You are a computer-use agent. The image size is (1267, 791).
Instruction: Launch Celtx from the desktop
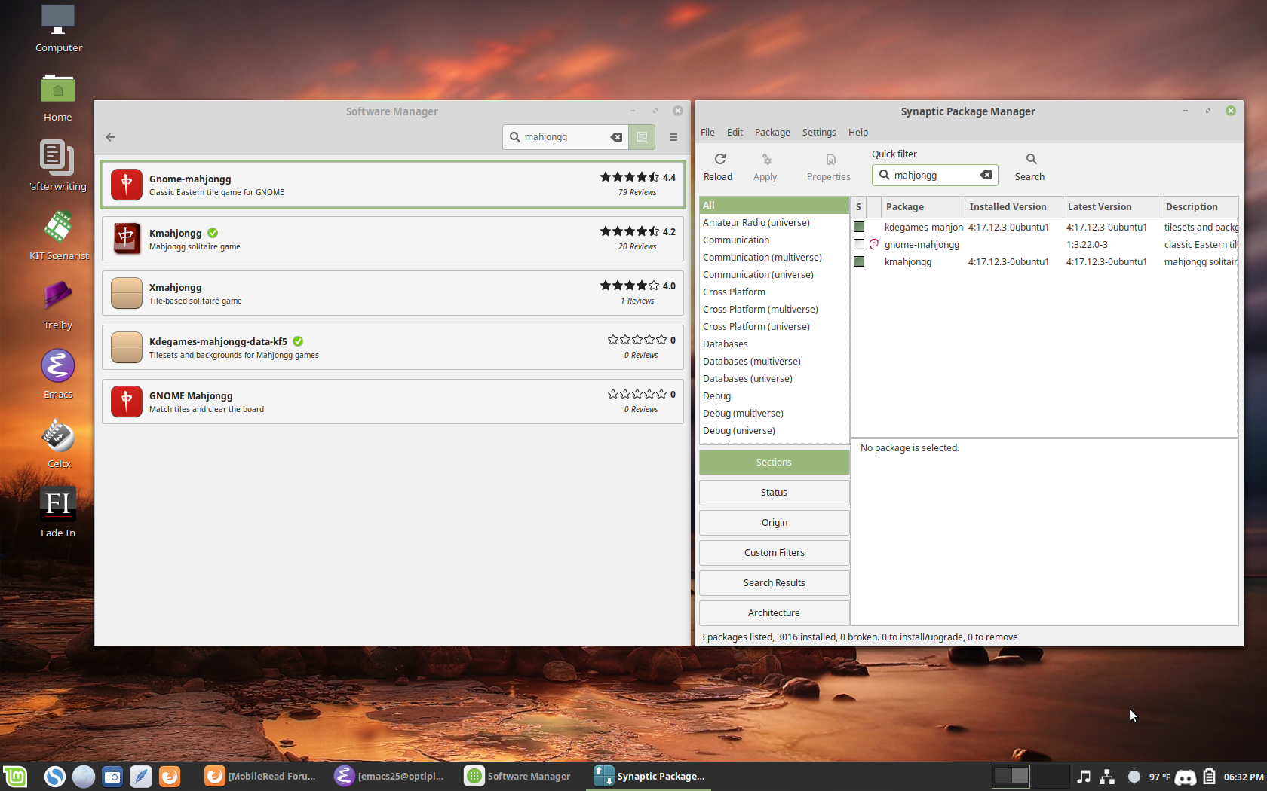[x=58, y=444]
